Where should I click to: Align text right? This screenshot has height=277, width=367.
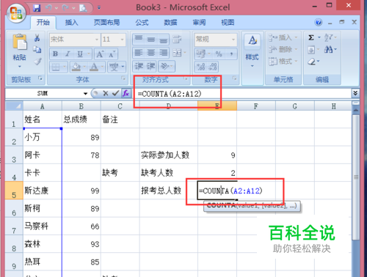(x=164, y=53)
